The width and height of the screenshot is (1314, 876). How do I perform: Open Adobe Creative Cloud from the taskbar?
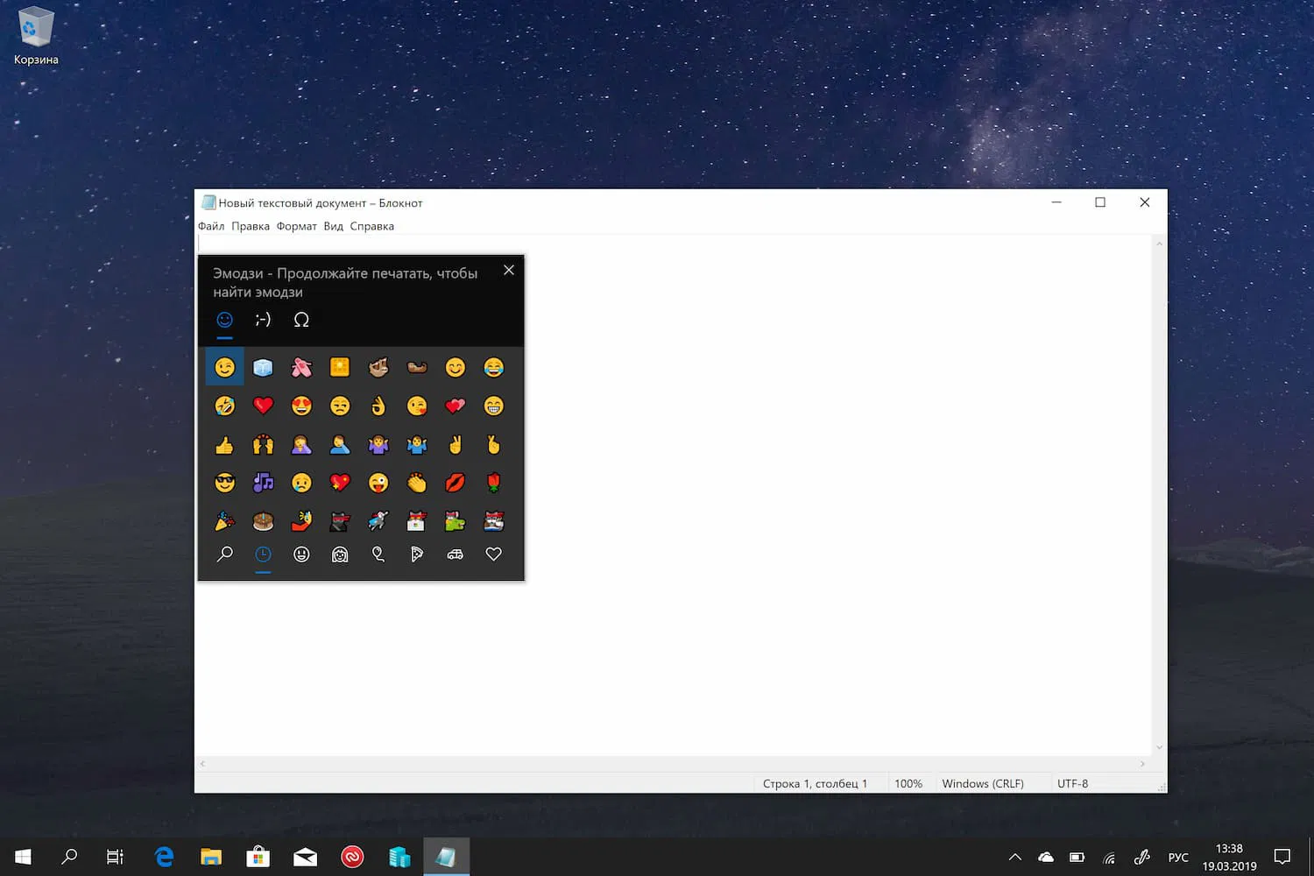point(352,857)
